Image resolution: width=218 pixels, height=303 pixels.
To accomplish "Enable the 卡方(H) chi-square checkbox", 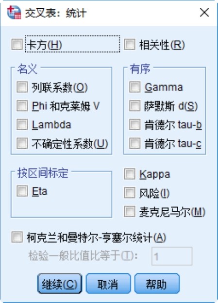I will 17,45.
